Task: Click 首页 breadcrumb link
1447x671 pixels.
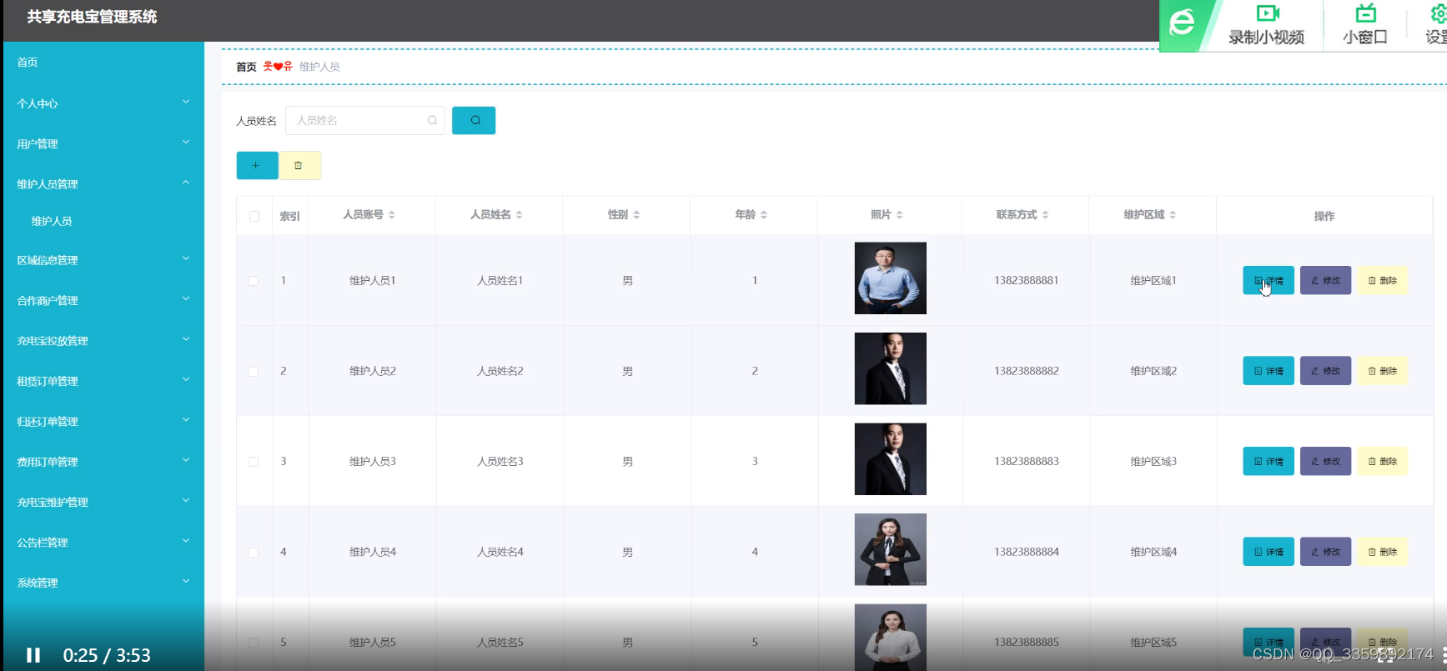Action: pos(246,67)
